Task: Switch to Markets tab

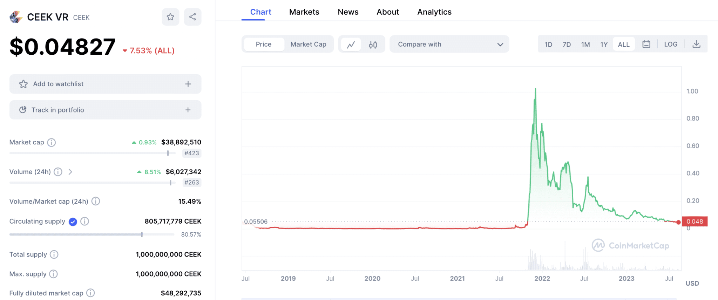Action: pyautogui.click(x=304, y=12)
